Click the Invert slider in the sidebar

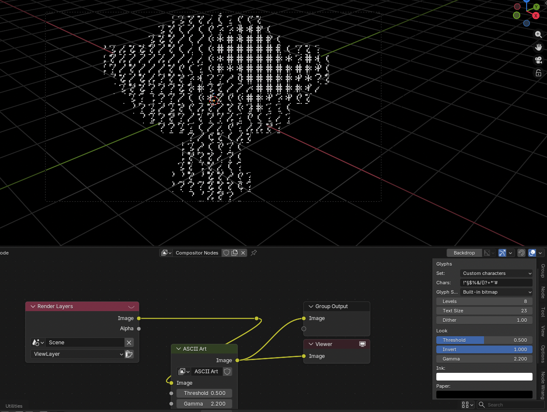click(484, 349)
